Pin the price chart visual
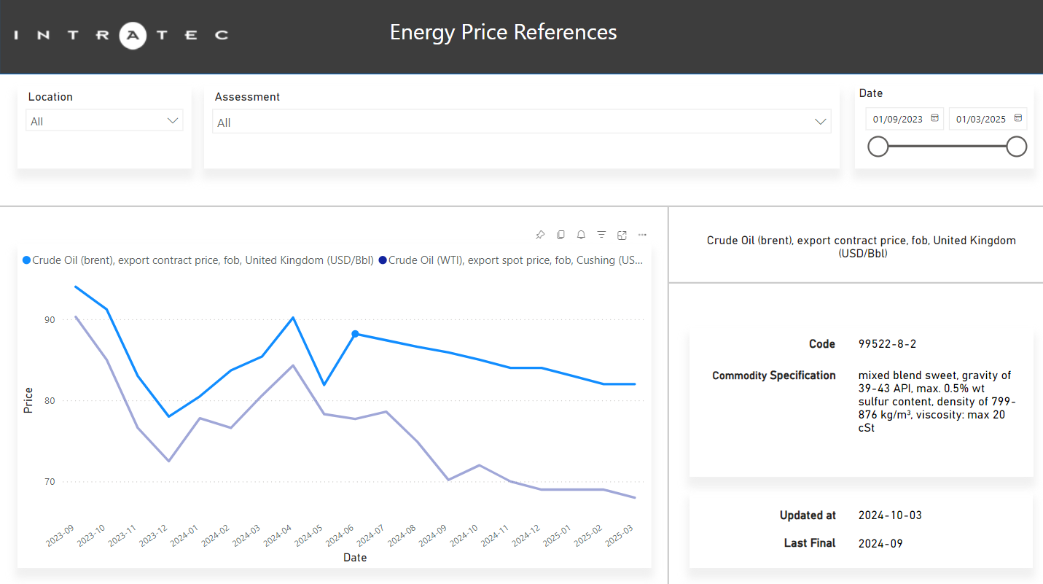Screen dimensions: 1043x584 [540, 235]
